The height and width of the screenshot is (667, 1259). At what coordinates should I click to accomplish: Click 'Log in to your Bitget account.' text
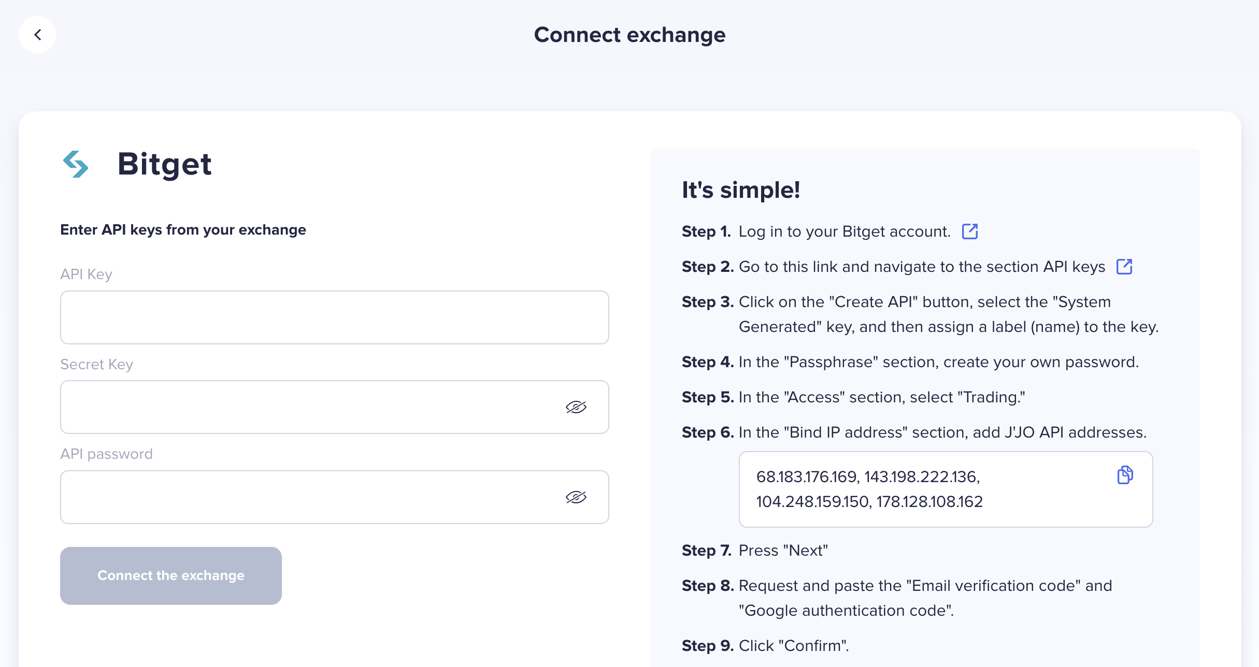coord(845,231)
